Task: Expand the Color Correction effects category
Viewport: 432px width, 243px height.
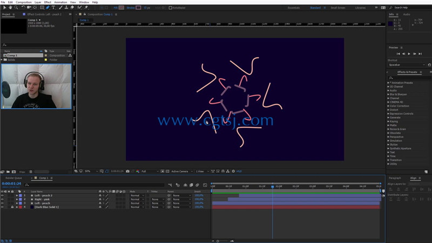Action: [388, 106]
